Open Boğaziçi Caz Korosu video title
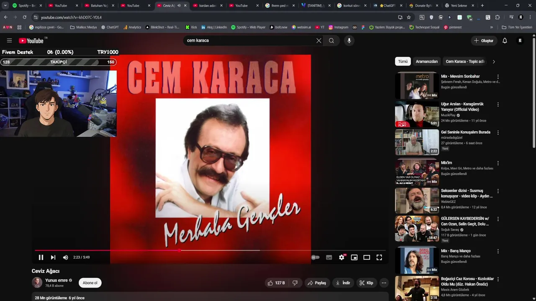The width and height of the screenshot is (536, 301). pyautogui.click(x=467, y=281)
